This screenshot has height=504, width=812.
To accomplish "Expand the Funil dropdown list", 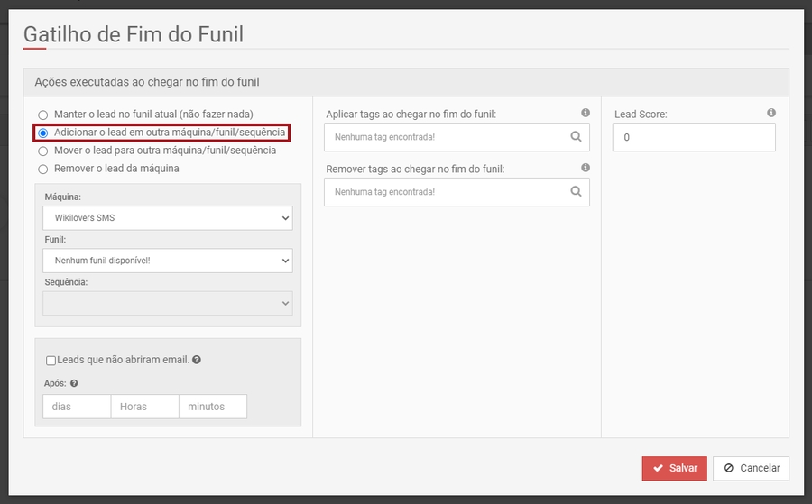I will click(x=168, y=261).
